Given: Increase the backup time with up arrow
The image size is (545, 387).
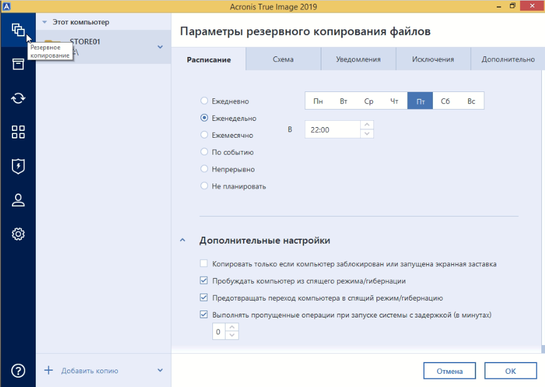Looking at the screenshot, I should (x=367, y=125).
